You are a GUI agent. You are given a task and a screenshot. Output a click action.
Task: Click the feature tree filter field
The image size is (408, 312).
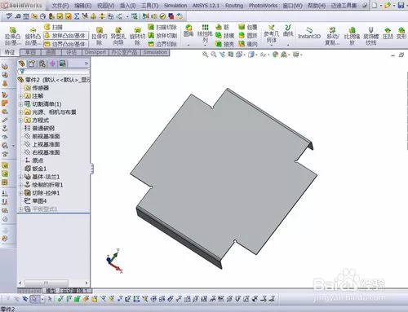click(x=54, y=72)
